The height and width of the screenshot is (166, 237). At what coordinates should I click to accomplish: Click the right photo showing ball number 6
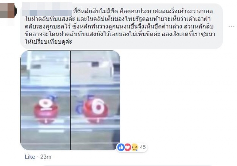pos(95,100)
